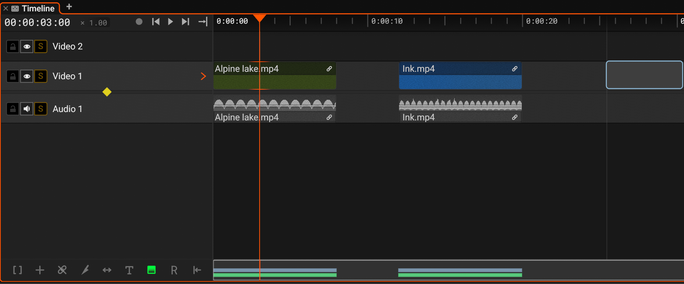This screenshot has width=684, height=284.
Task: Click ruler at 0:00:10 mark
Action: 387,21
